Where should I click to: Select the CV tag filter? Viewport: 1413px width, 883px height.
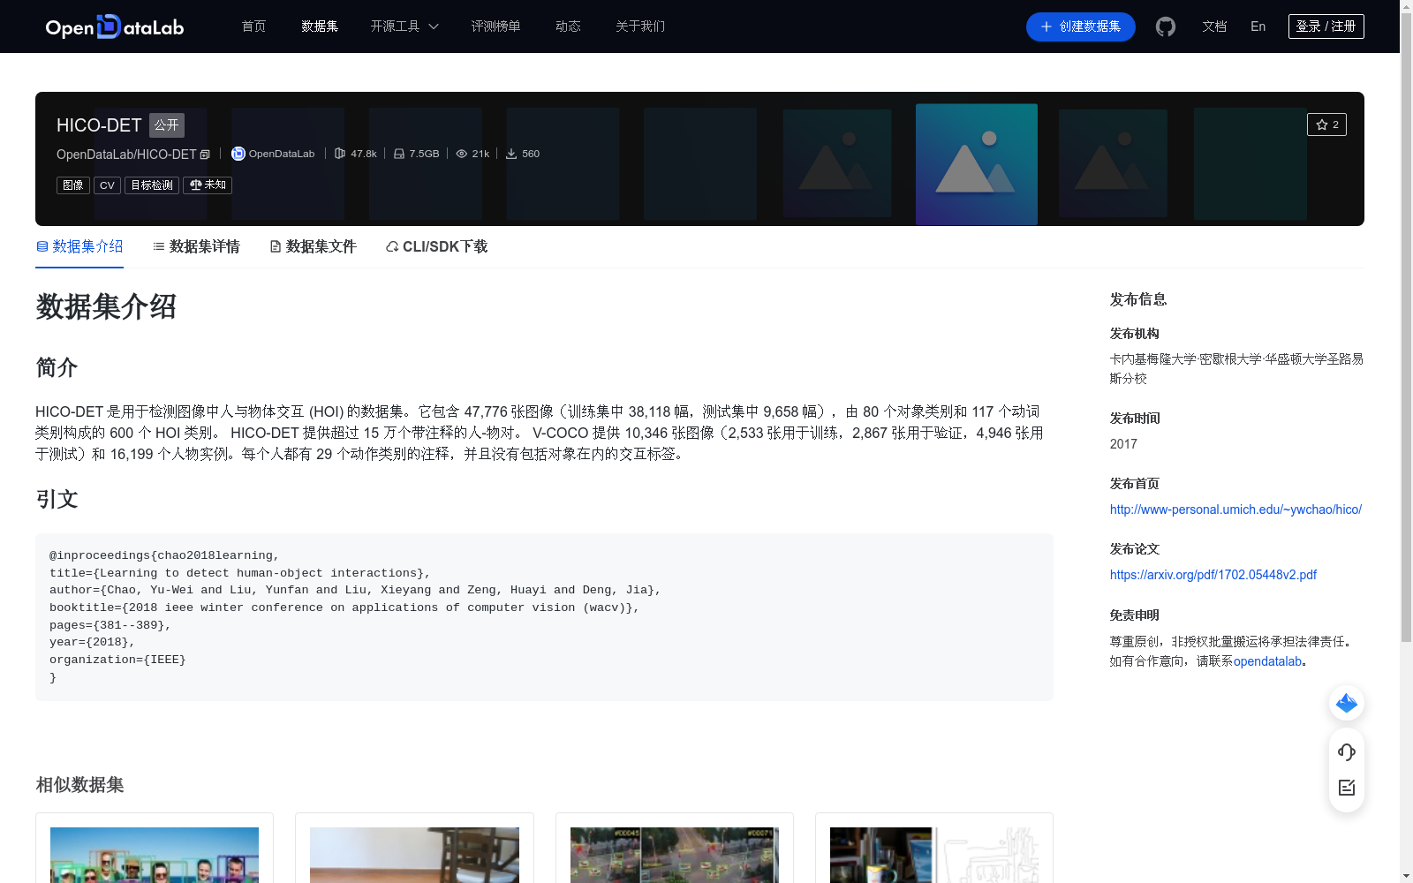pos(107,185)
